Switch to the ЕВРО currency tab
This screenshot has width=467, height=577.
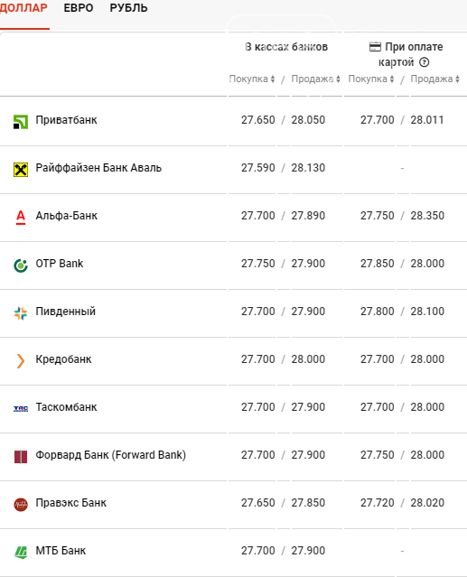point(79,8)
